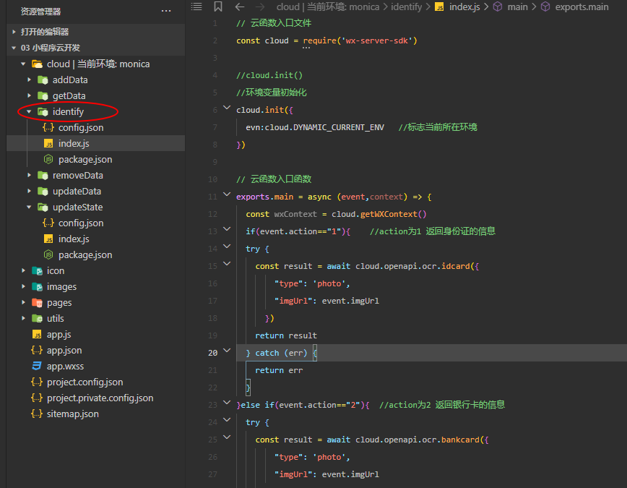Open the explorer panel more actions ellipsis
Screen dimensions: 627x488
[166, 12]
